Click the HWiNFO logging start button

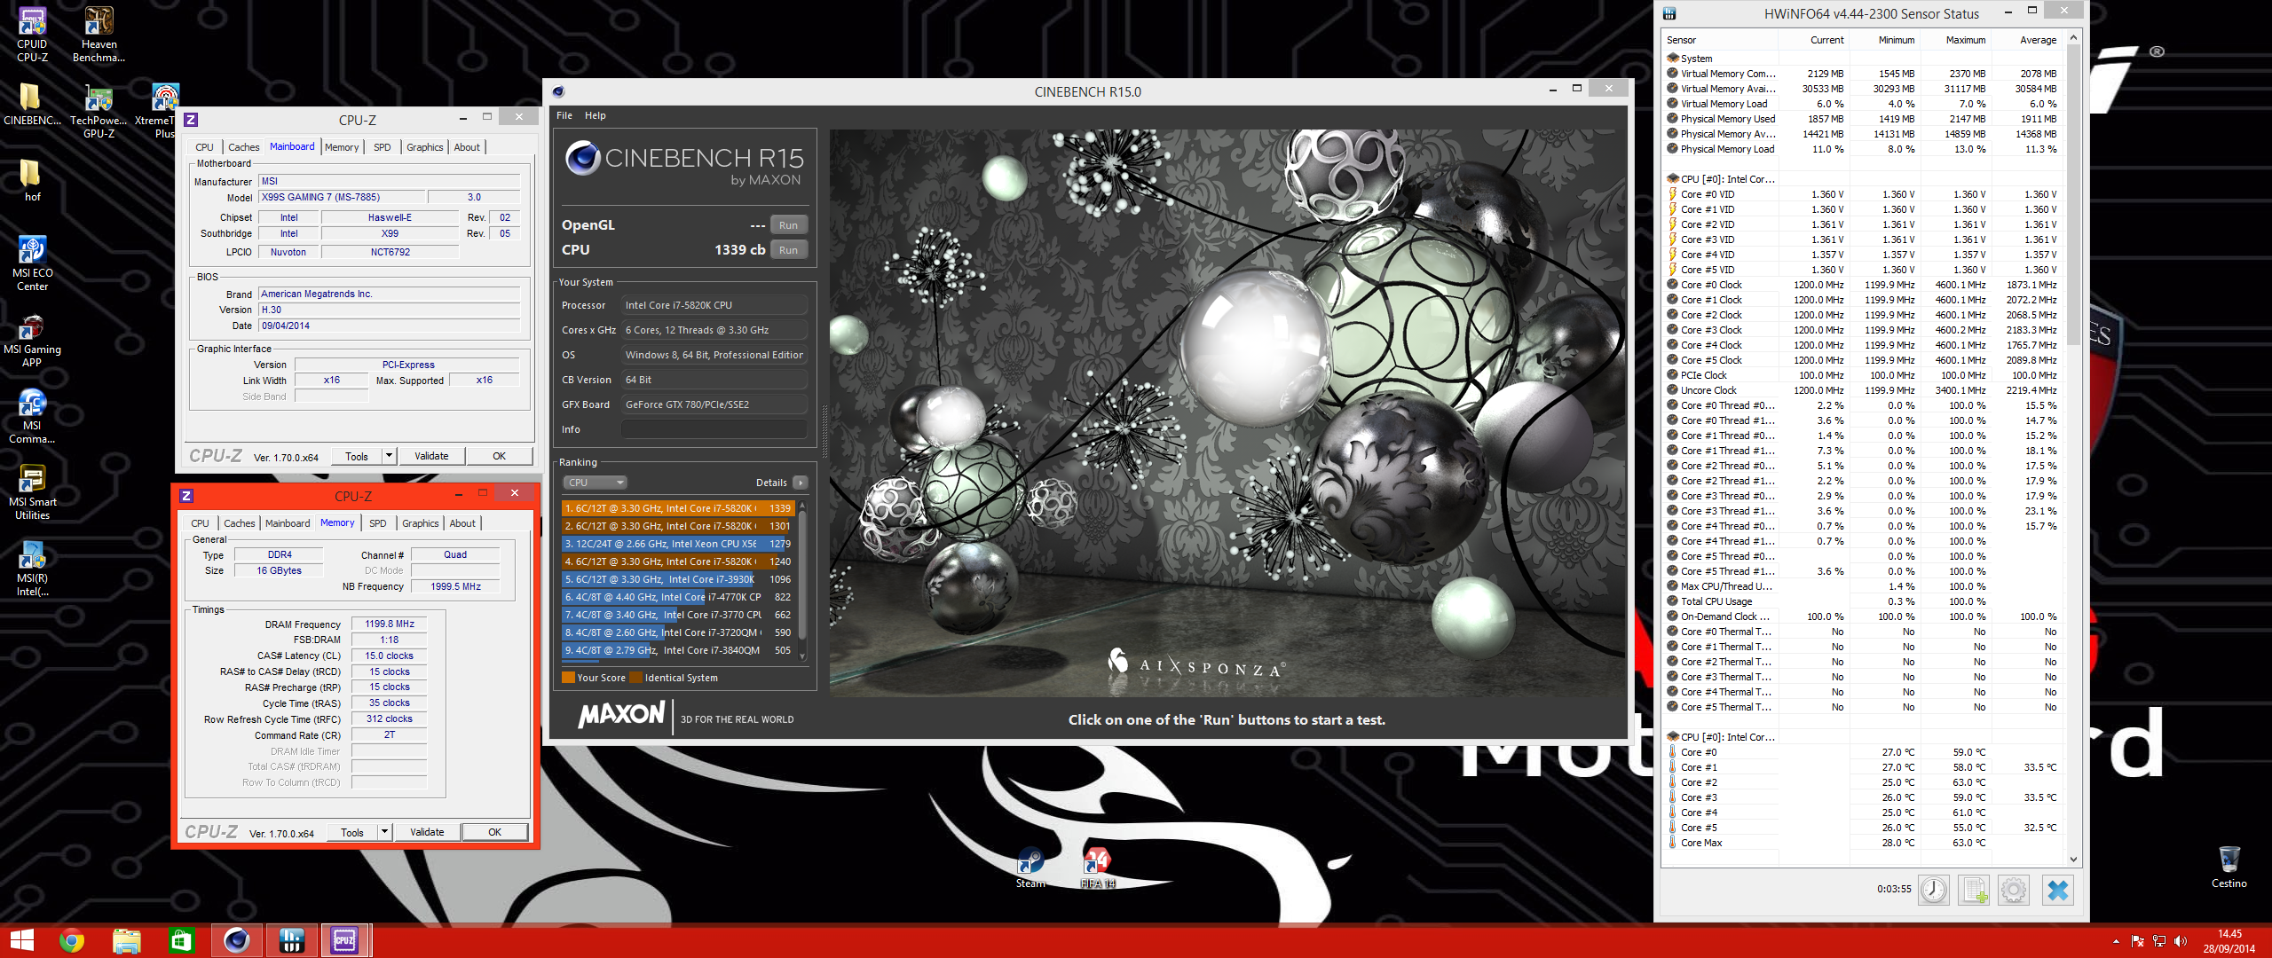pyautogui.click(x=1974, y=890)
